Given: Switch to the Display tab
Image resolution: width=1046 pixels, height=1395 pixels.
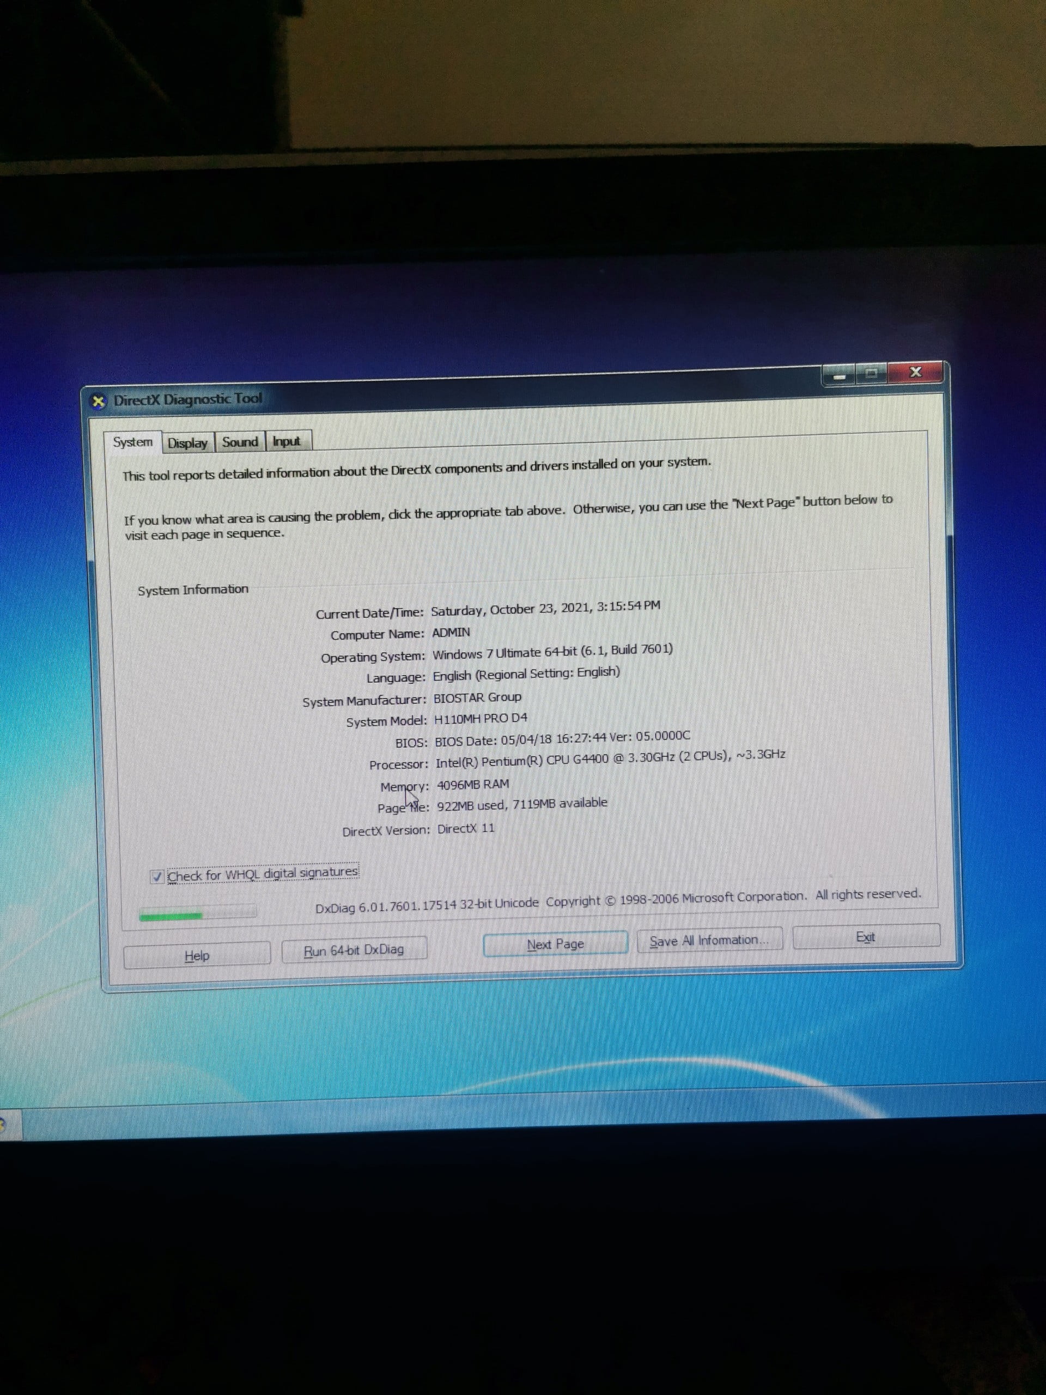Looking at the screenshot, I should (188, 442).
